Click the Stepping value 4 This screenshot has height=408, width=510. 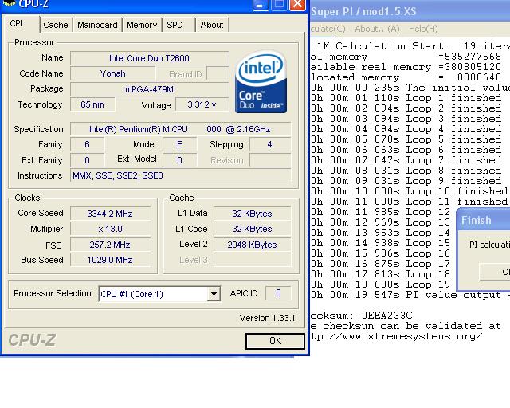(x=270, y=144)
